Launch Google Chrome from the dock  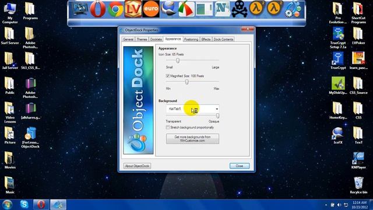point(115,9)
